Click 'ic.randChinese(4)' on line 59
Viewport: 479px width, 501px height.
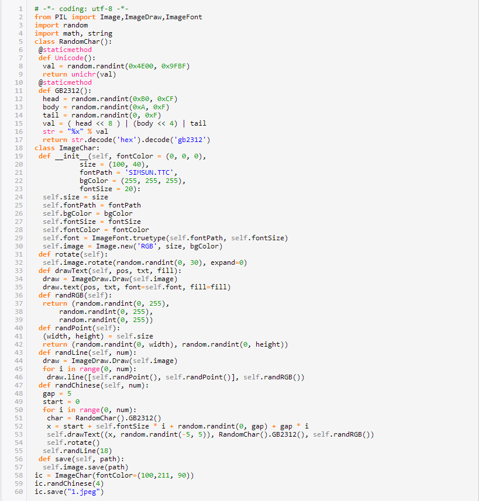(69, 483)
